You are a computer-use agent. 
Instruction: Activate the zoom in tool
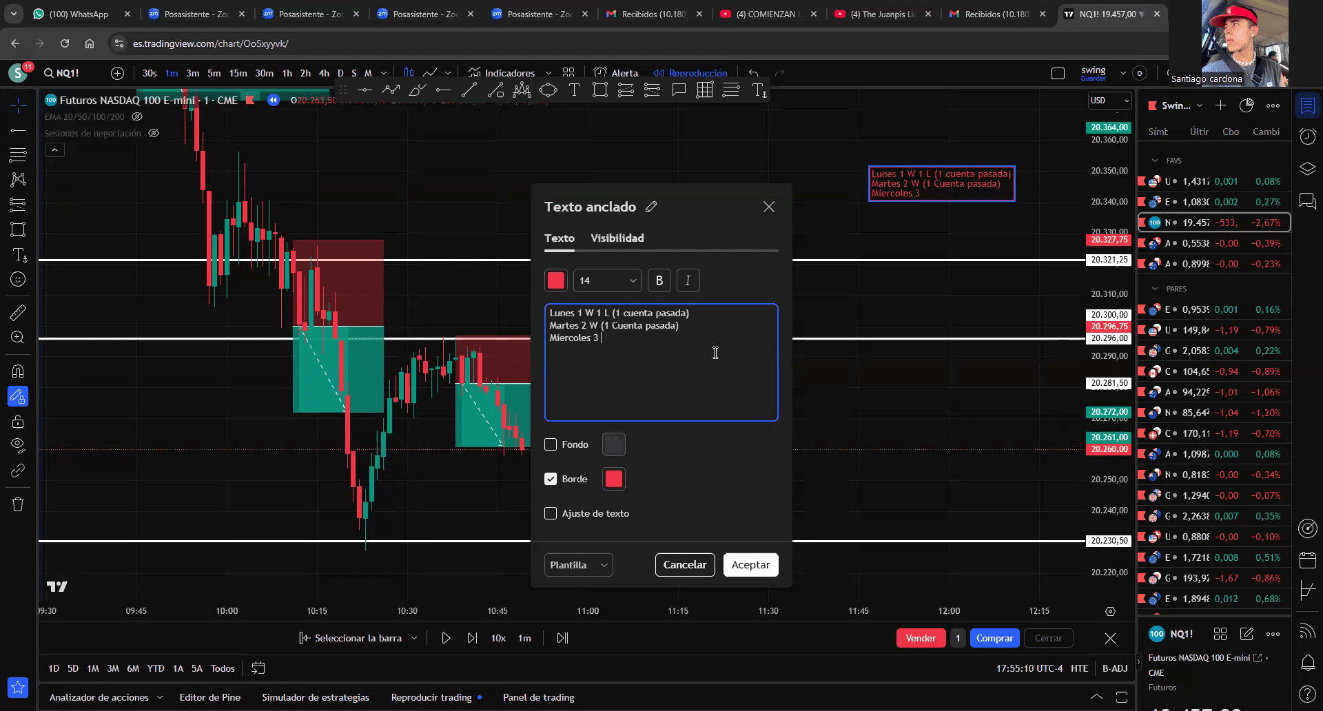tap(18, 337)
